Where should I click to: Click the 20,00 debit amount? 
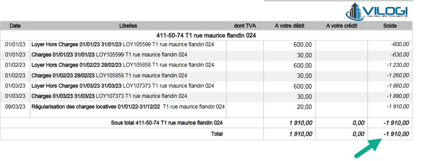304,107
